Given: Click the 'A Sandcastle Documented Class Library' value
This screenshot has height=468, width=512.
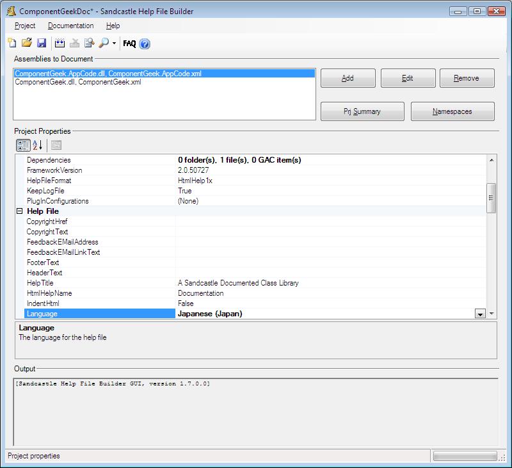Looking at the screenshot, I should [x=238, y=283].
